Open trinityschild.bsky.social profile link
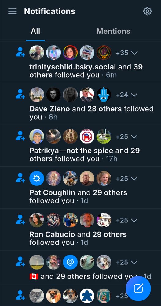Image resolution: width=161 pixels, height=306 pixels. pos(72,67)
